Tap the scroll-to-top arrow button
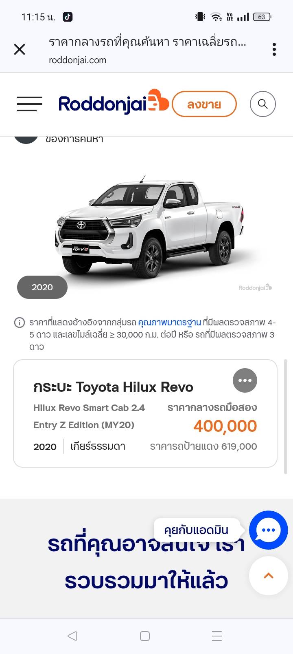The width and height of the screenshot is (293, 654). point(268,576)
